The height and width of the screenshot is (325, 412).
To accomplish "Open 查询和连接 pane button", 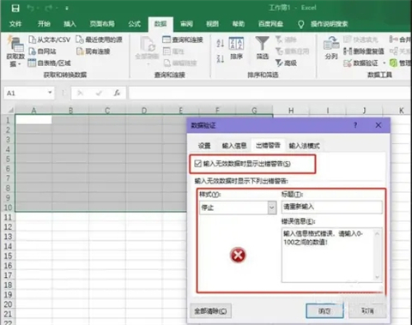I will tap(183, 39).
